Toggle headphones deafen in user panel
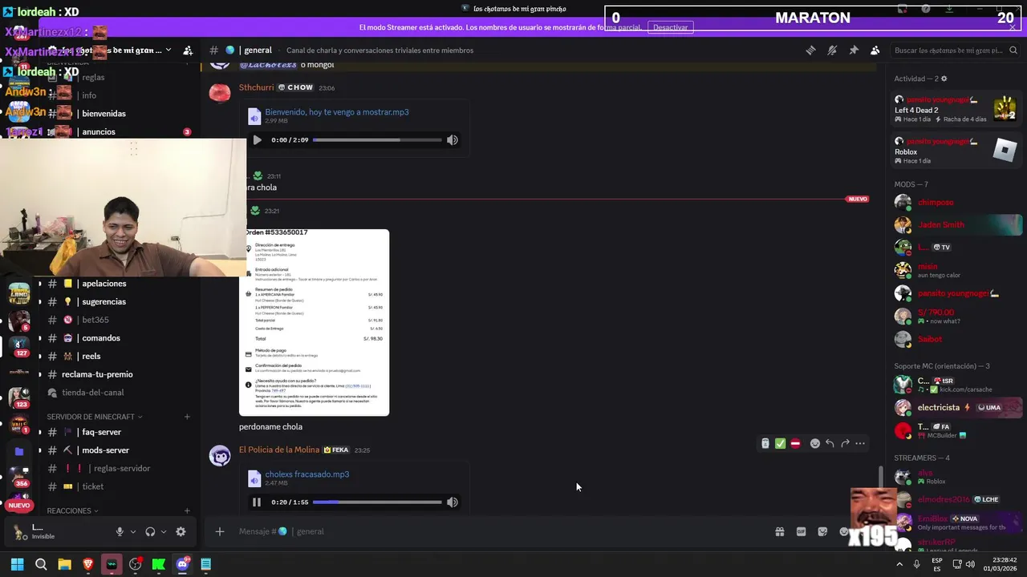Viewport: 1027px width, 577px height. pyautogui.click(x=150, y=531)
